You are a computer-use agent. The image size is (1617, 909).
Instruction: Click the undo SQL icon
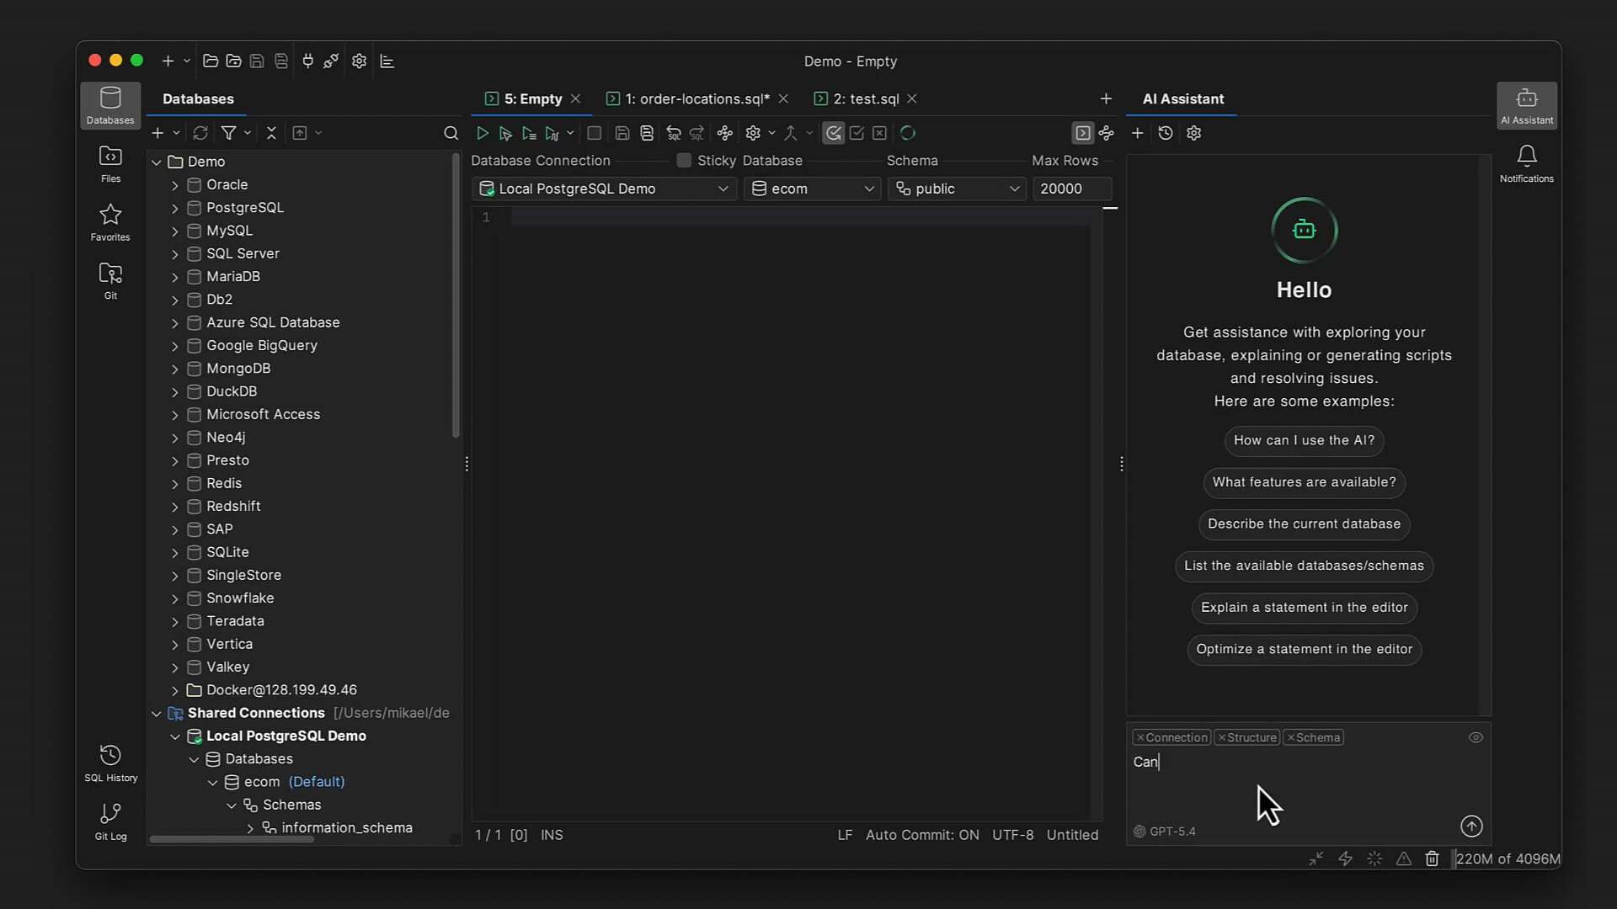click(674, 133)
